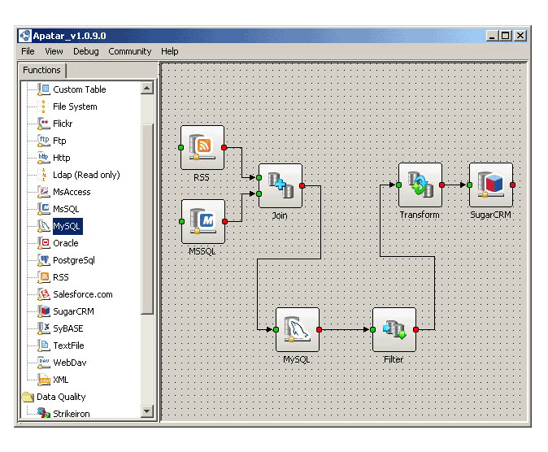Click the scroll up arrow in Functions panel
Image resolution: width=548 pixels, height=452 pixels.
(147, 88)
